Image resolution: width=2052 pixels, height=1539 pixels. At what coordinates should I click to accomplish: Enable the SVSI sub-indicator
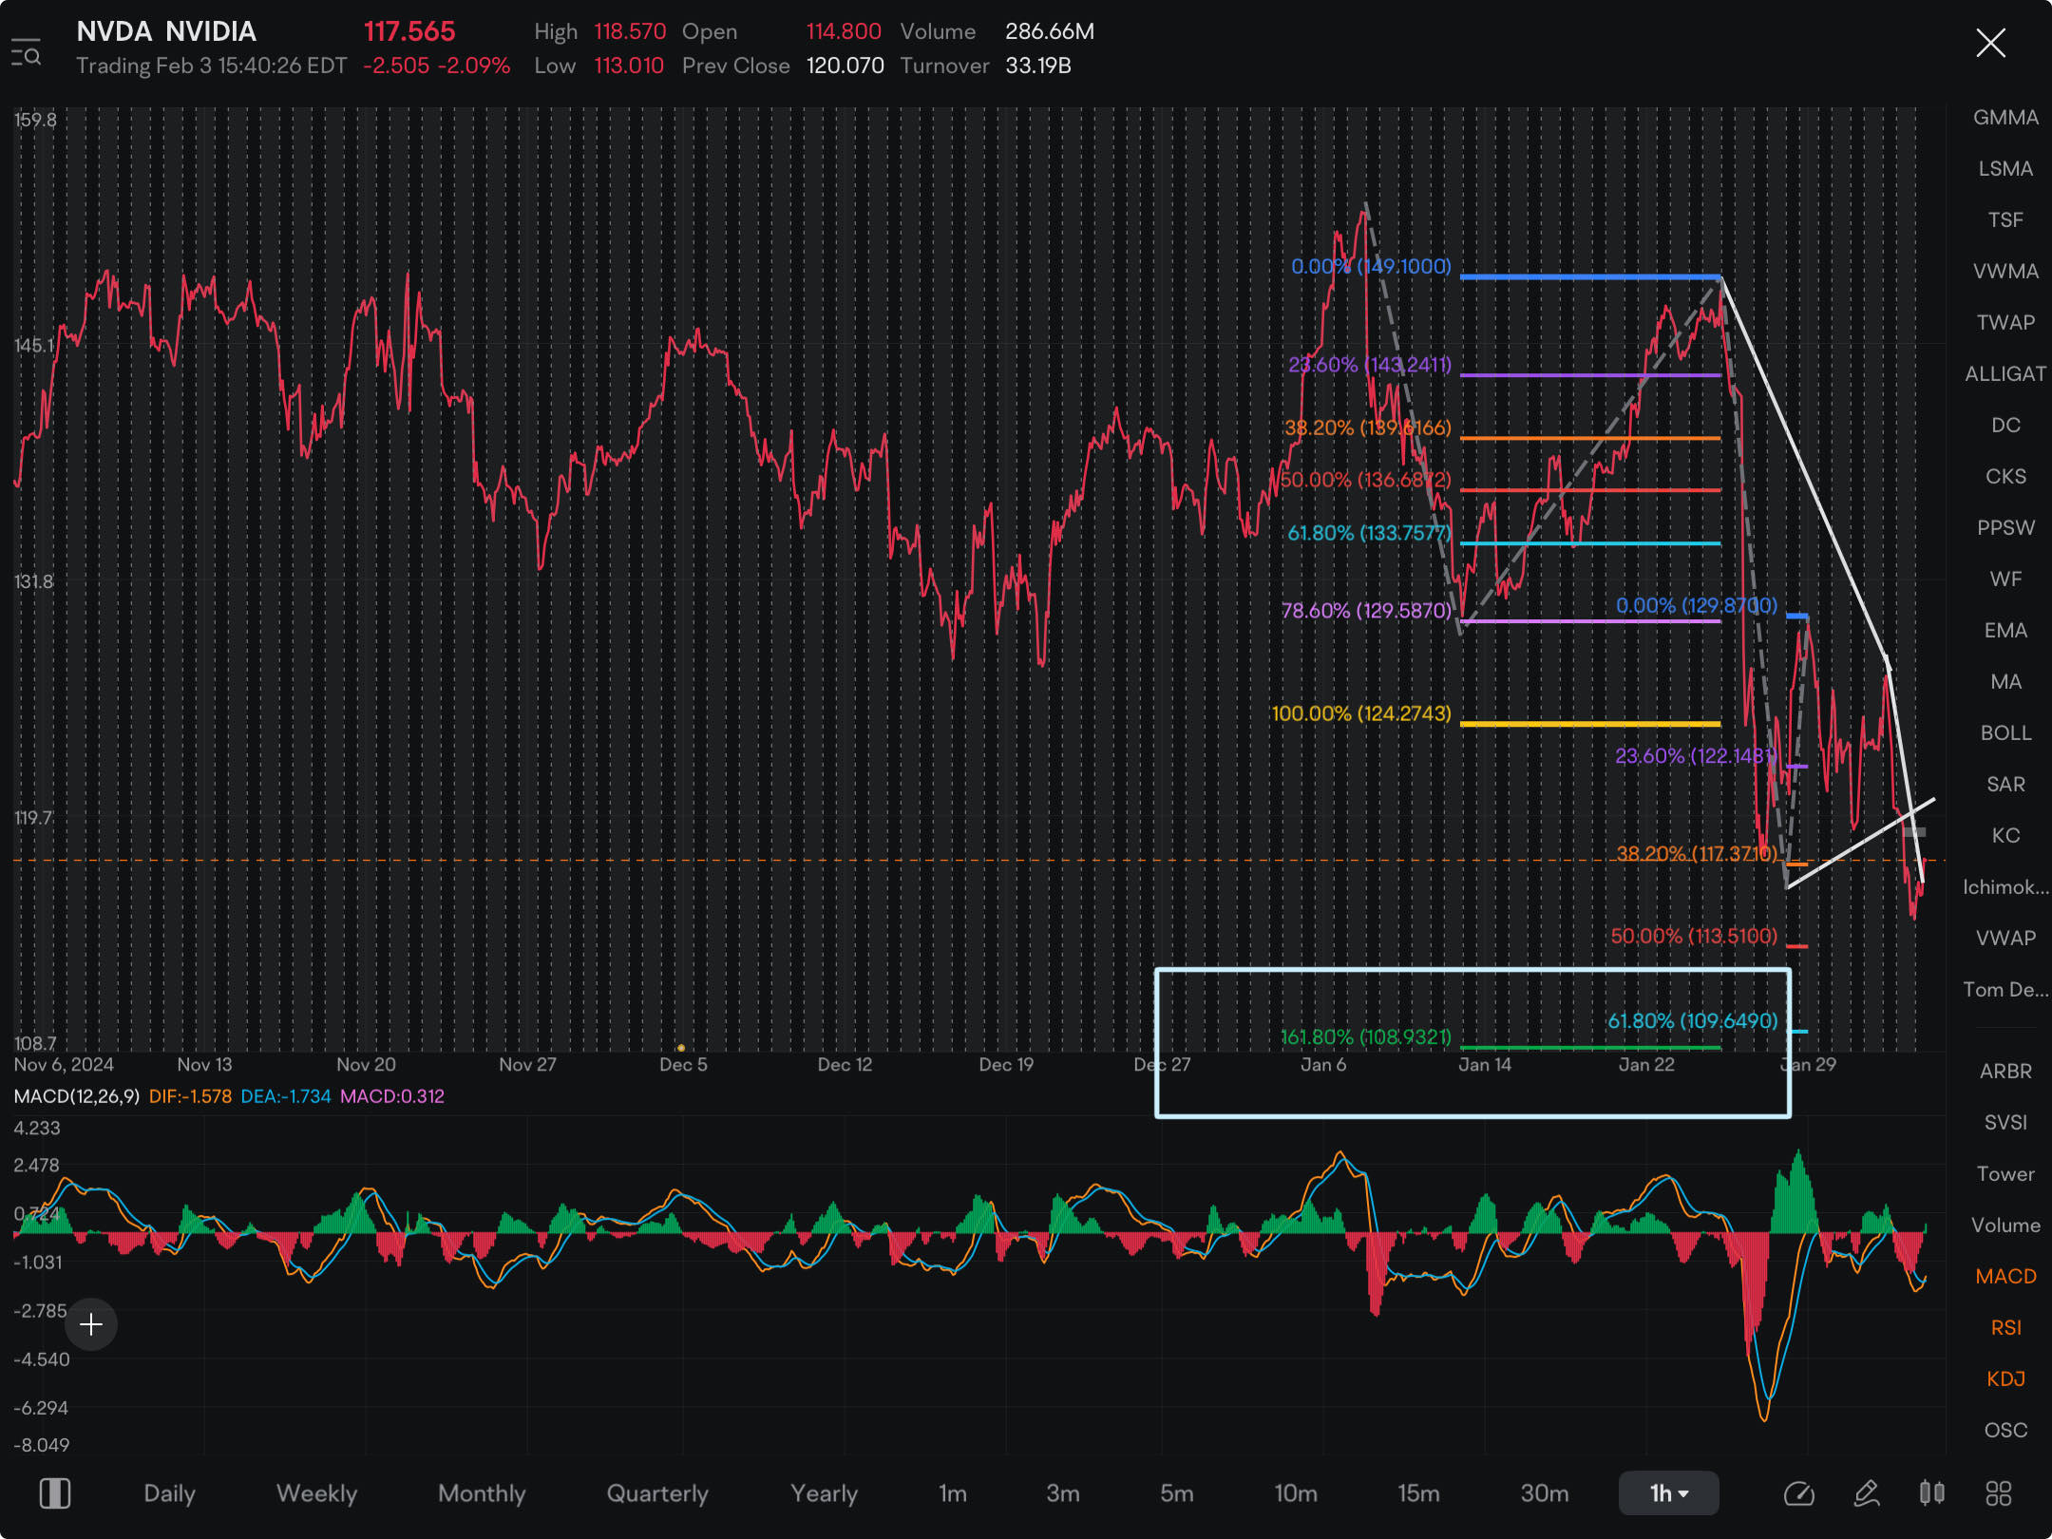tap(2005, 1123)
